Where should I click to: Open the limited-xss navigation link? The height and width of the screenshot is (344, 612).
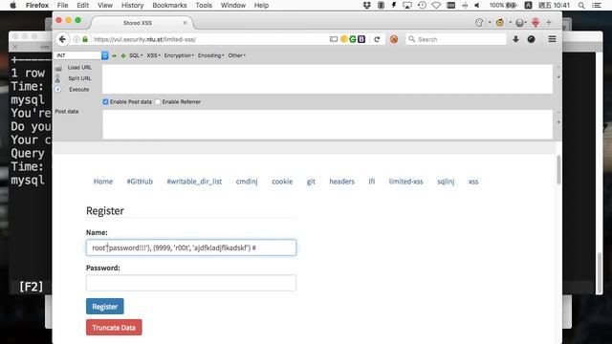click(405, 182)
